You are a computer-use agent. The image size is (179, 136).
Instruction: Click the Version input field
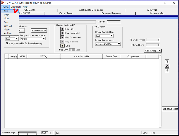click(114, 22)
